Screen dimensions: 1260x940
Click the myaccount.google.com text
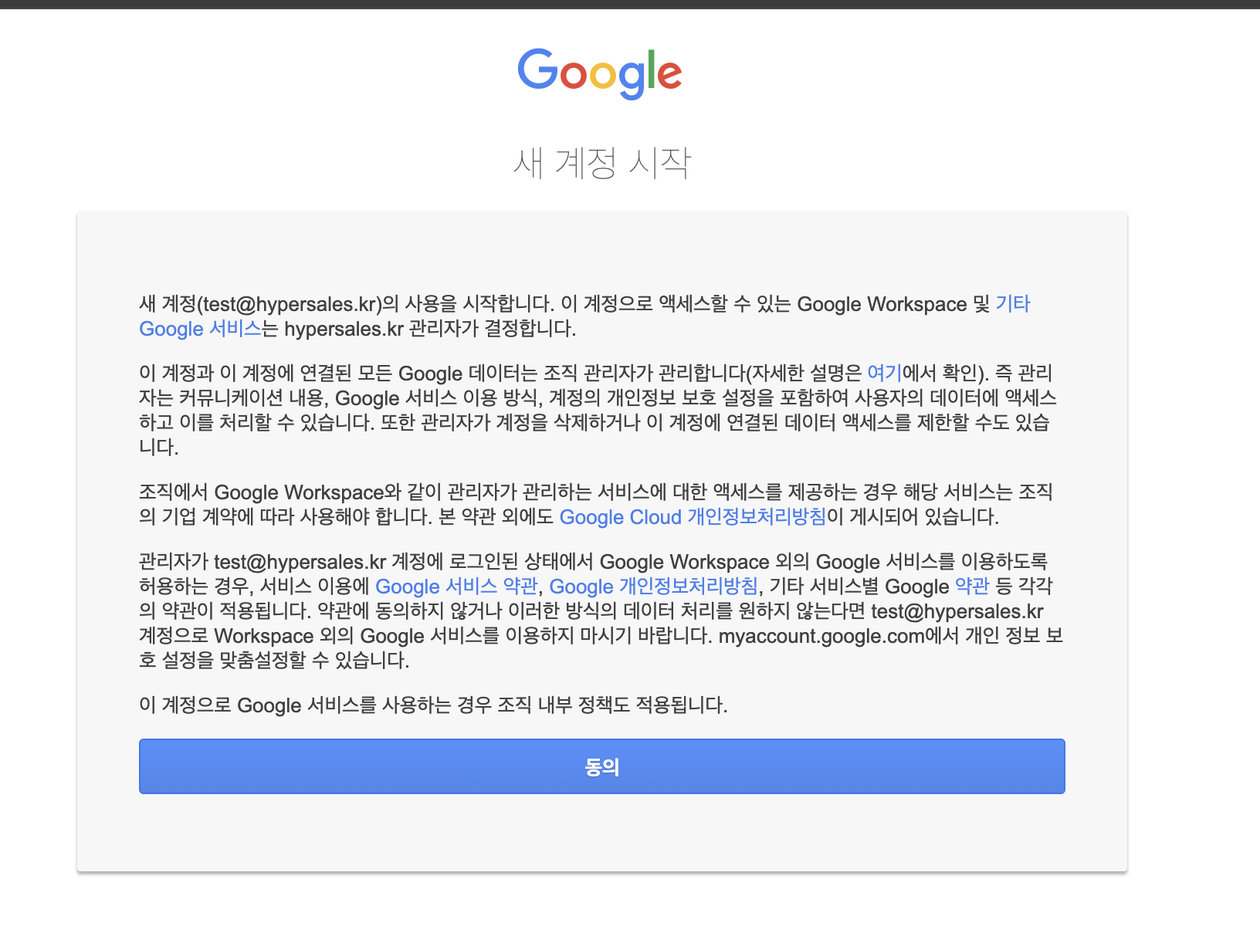click(821, 636)
